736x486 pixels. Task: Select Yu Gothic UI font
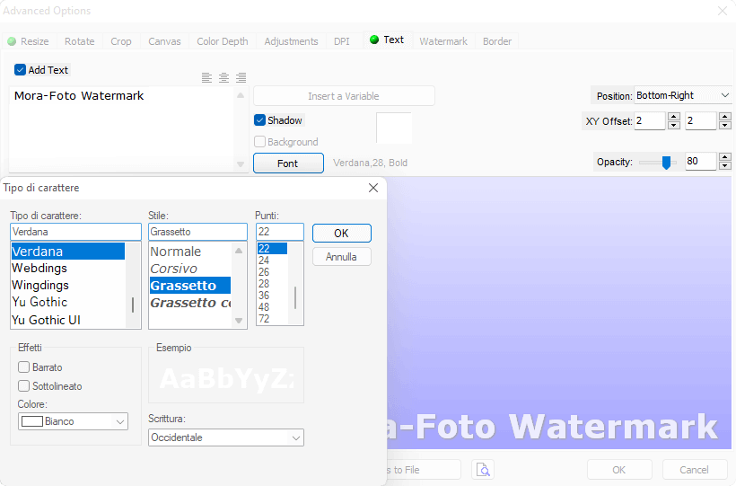[68, 320]
